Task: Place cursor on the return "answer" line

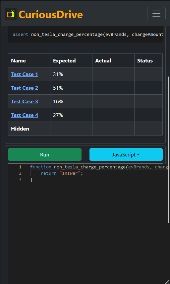Action: click(x=62, y=173)
